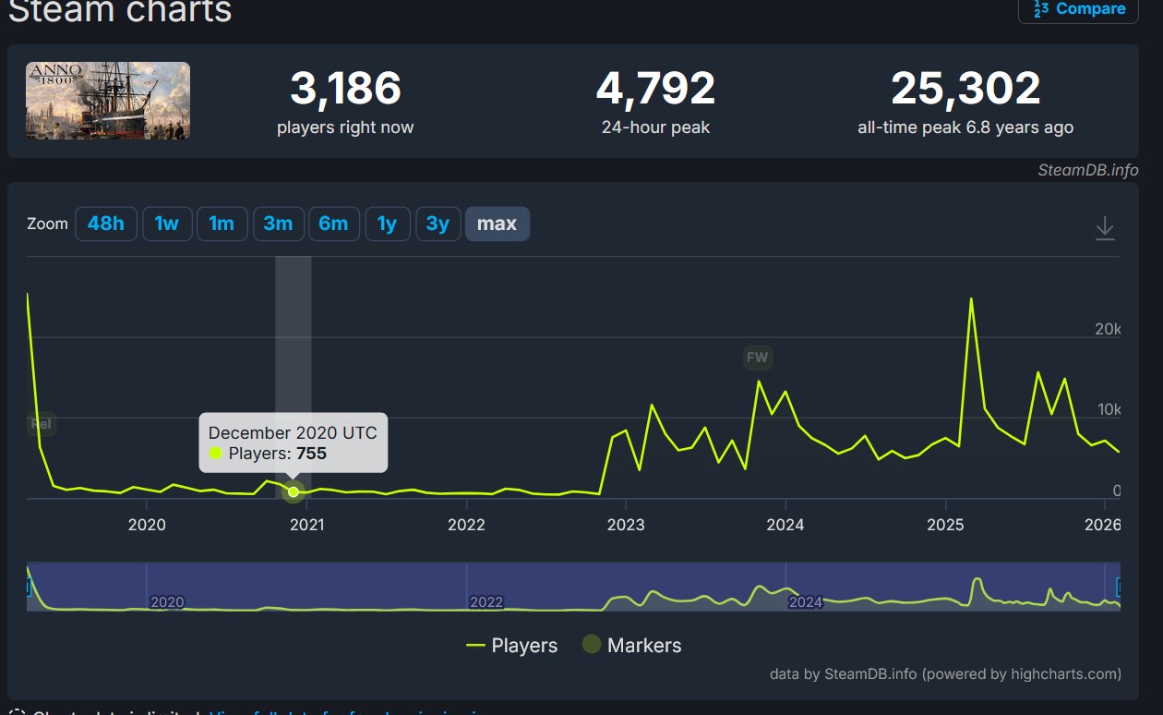Select the max zoom range
This screenshot has width=1163, height=715.
tap(498, 224)
